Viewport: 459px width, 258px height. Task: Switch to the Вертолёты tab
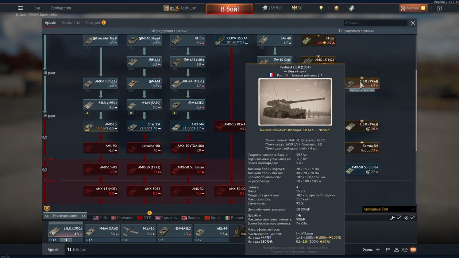tap(70, 23)
